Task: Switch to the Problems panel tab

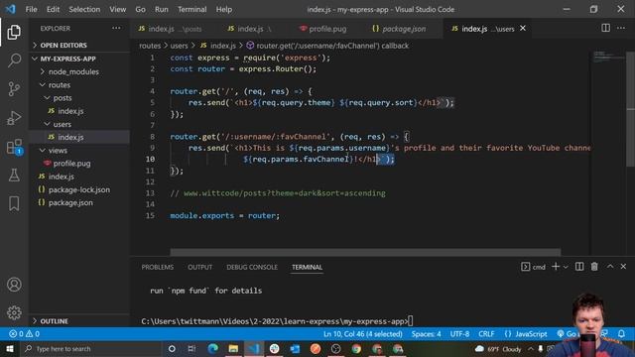Action: [x=158, y=267]
